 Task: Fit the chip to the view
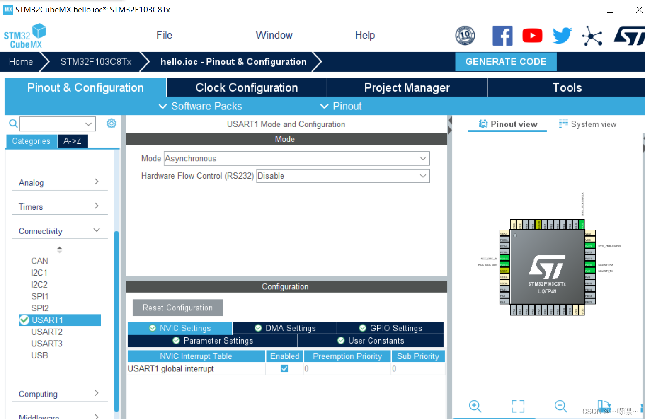(518, 406)
